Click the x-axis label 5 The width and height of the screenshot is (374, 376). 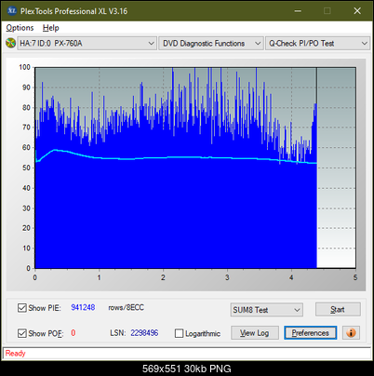355,277
